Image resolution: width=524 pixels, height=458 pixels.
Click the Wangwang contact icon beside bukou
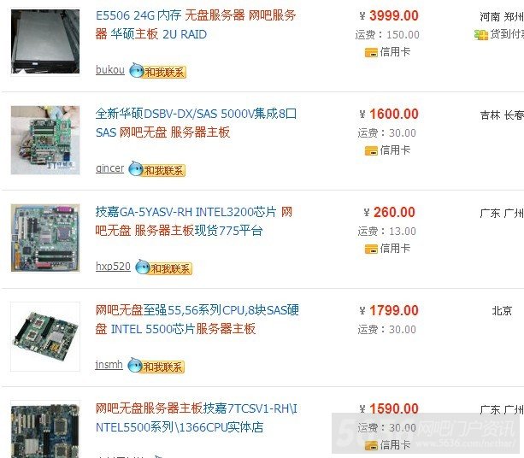coord(157,71)
